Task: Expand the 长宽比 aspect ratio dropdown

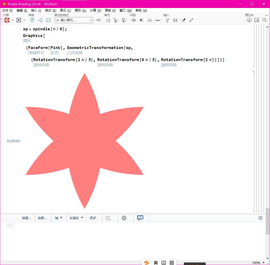Action: tap(76, 218)
